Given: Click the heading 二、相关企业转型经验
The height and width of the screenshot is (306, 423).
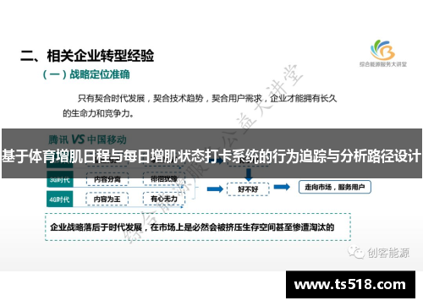Looking at the screenshot, I should coord(87,56).
